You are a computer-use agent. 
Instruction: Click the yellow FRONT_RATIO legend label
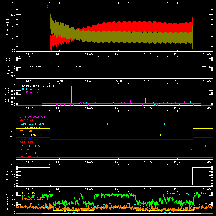pos(31,193)
